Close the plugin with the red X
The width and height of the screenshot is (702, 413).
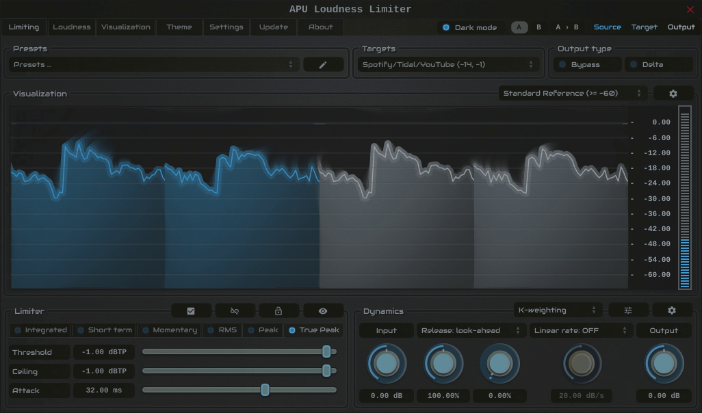(x=690, y=10)
